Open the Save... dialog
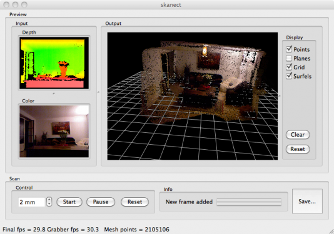This screenshot has width=334, height=234. (x=307, y=202)
